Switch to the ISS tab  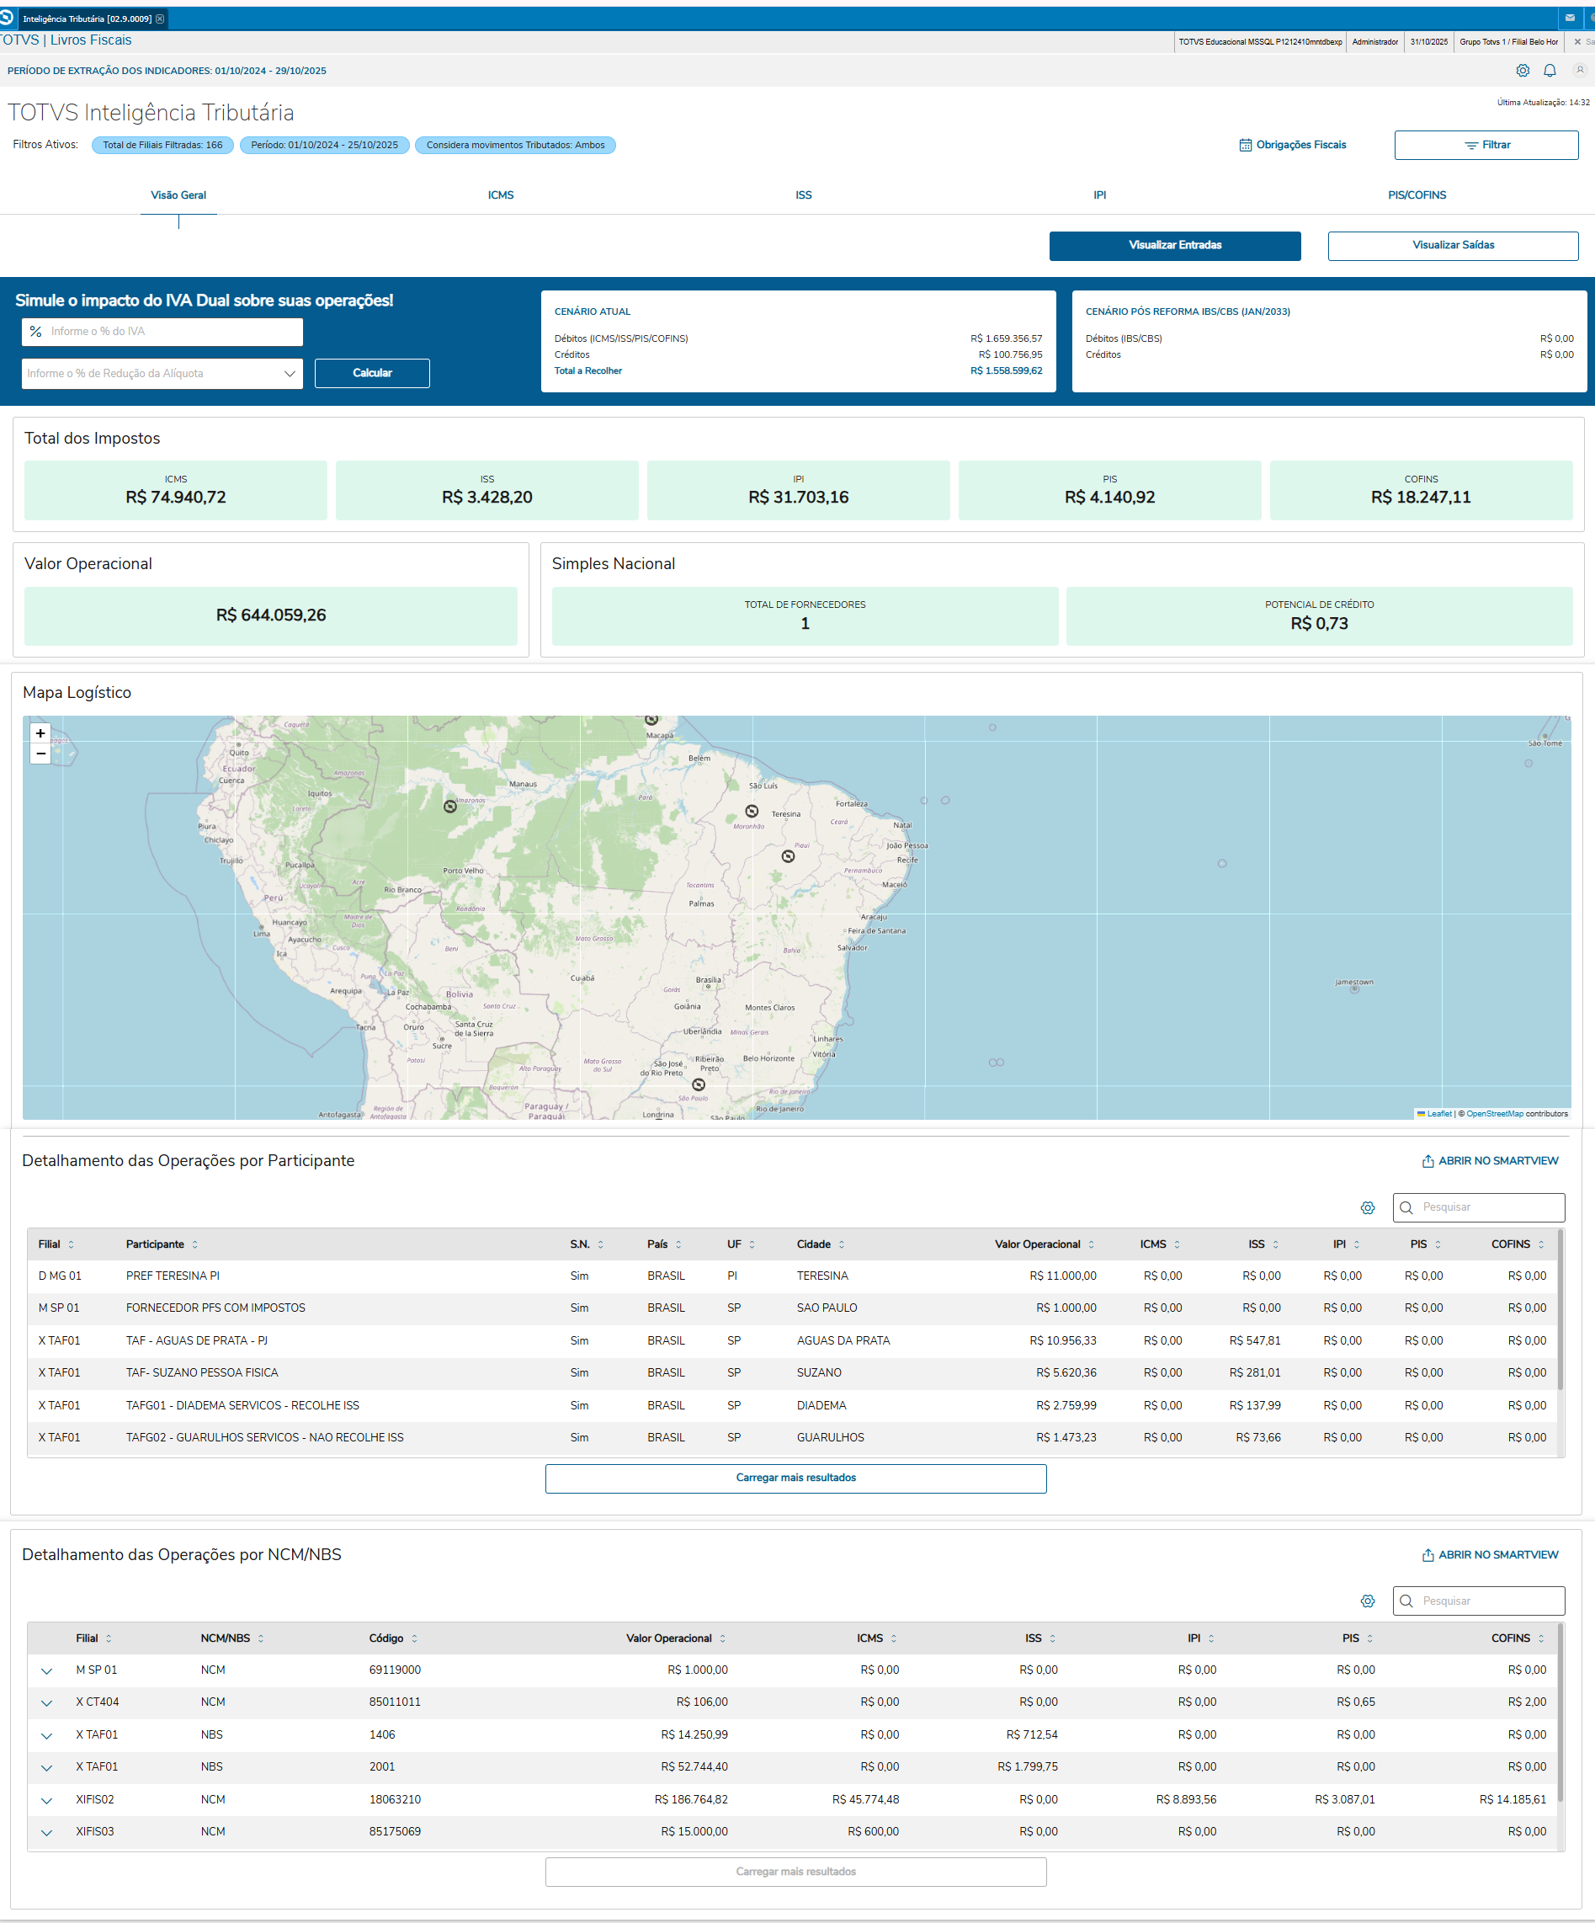[x=804, y=195]
